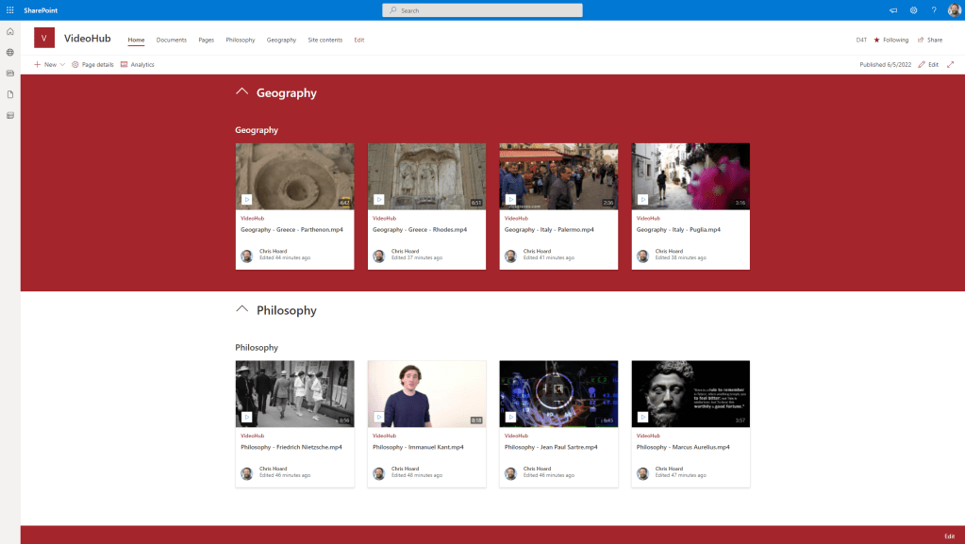Screen dimensions: 965x544
Task: Open the megaphone feedback icon
Action: point(892,10)
